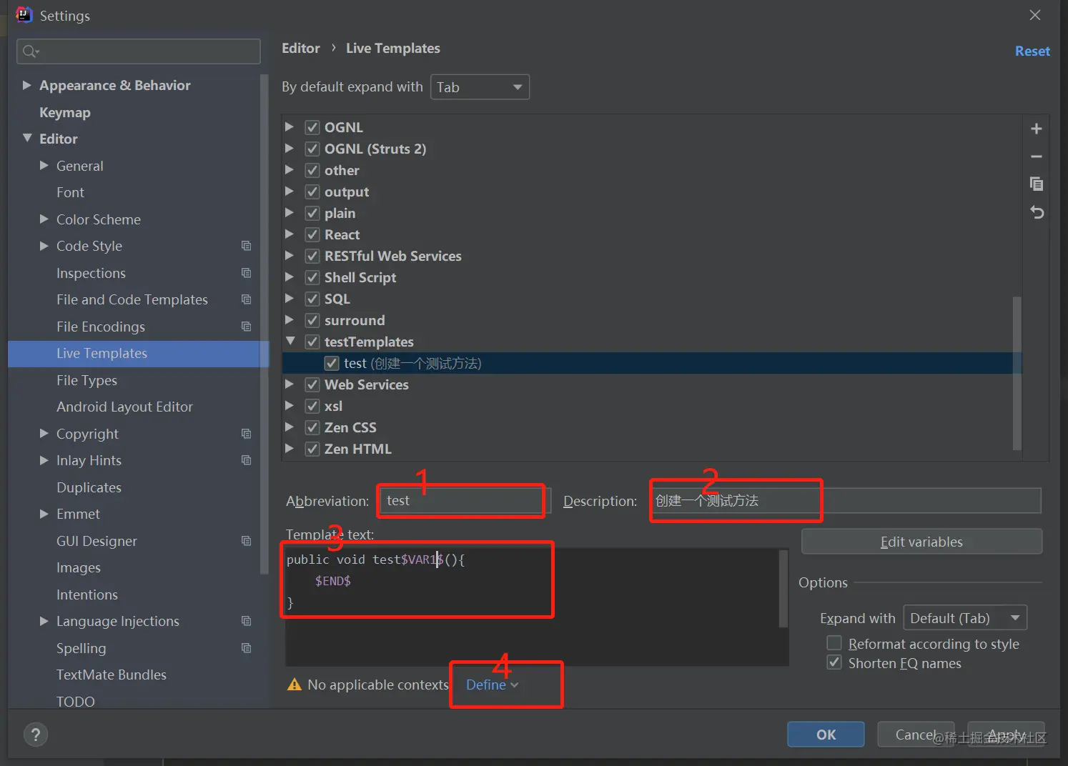Viewport: 1068px width, 766px height.
Task: Toggle the Zen HTML group checkbox
Action: pos(312,449)
